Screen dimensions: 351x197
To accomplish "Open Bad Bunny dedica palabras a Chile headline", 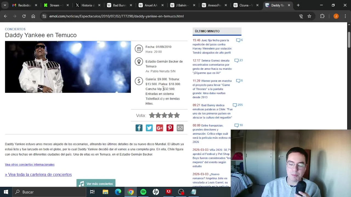I will 213,111.
